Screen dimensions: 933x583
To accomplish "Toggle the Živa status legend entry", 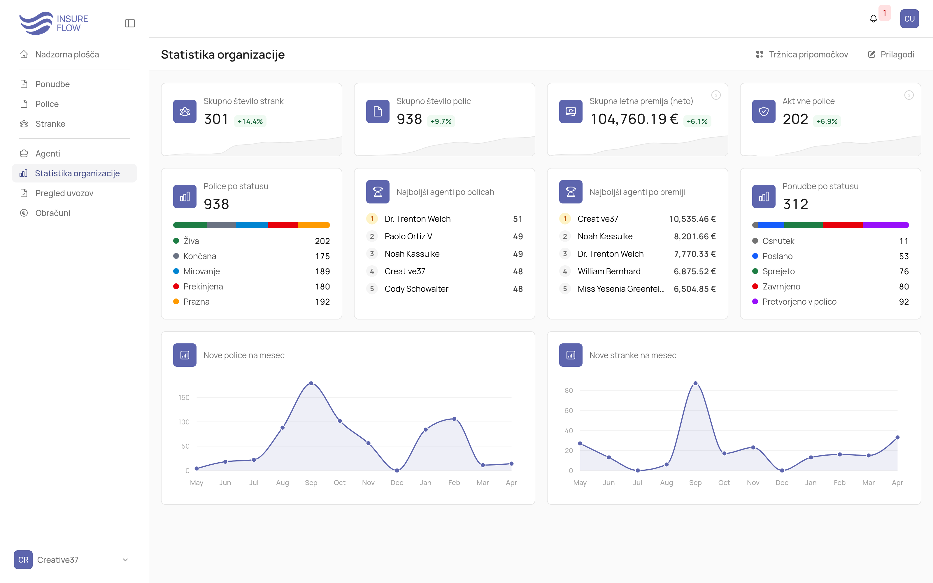I will [x=191, y=240].
